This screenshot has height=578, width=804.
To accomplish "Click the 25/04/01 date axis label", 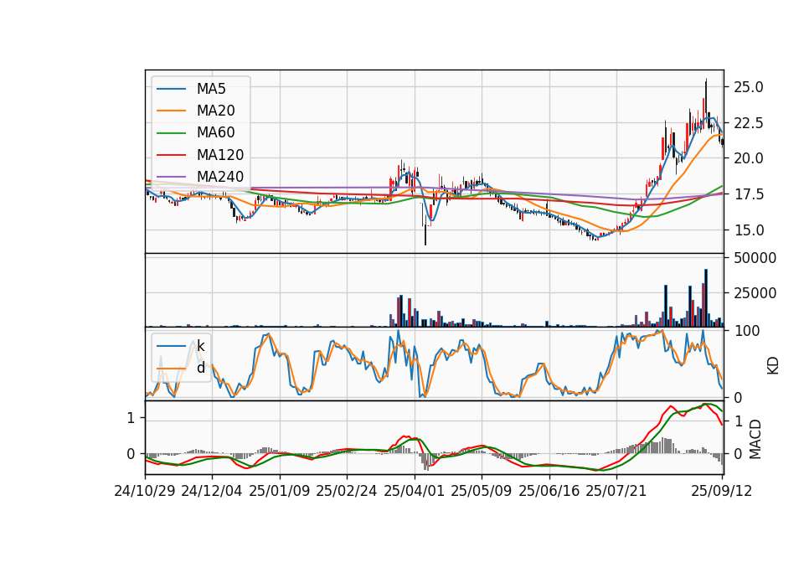I will click(x=414, y=491).
